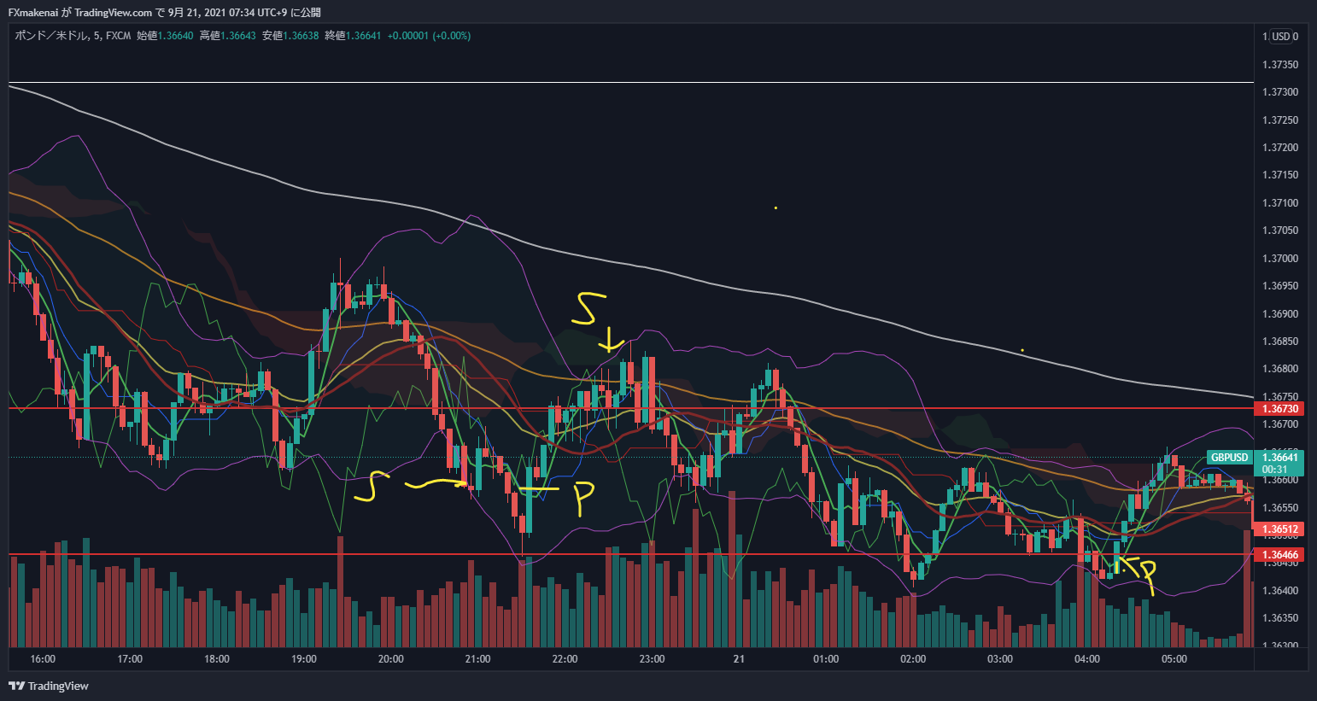The image size is (1317, 701).
Task: Click the 05:00 time axis label
Action: tap(1174, 659)
